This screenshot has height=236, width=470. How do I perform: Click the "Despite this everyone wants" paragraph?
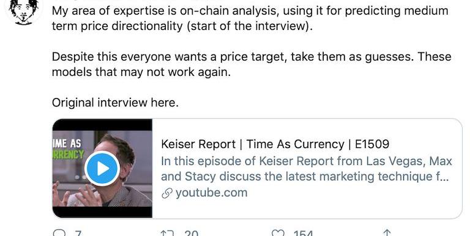point(252,64)
